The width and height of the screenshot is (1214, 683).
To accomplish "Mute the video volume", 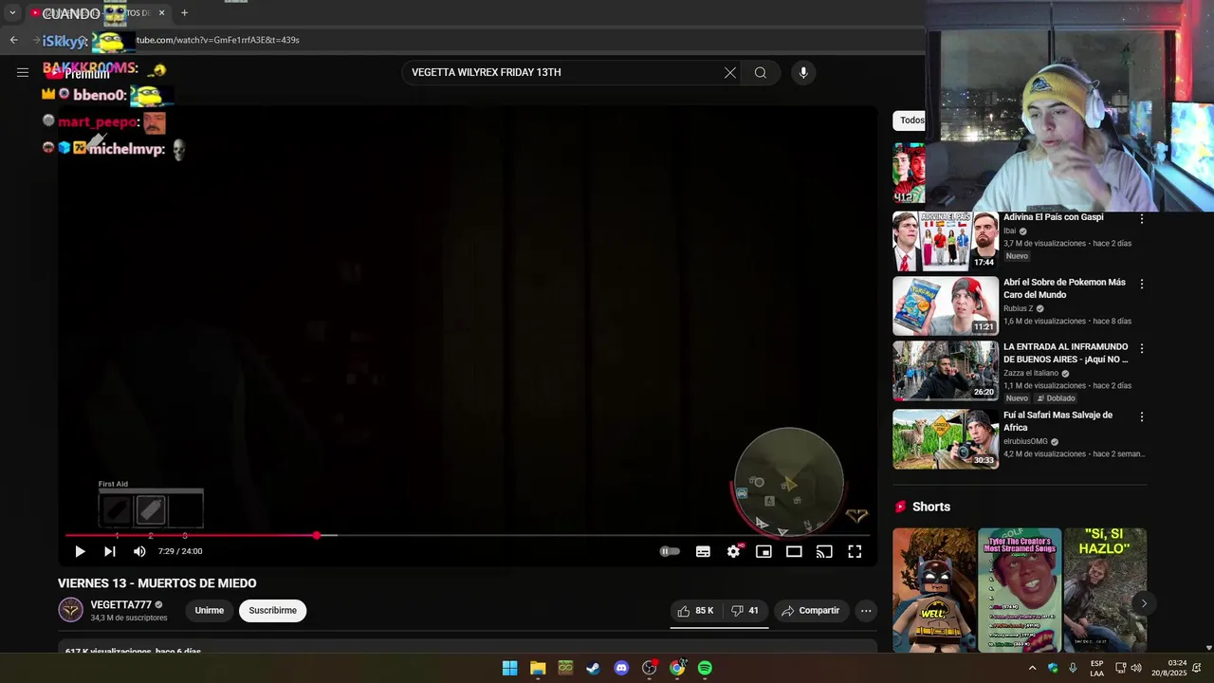I will coord(139,551).
